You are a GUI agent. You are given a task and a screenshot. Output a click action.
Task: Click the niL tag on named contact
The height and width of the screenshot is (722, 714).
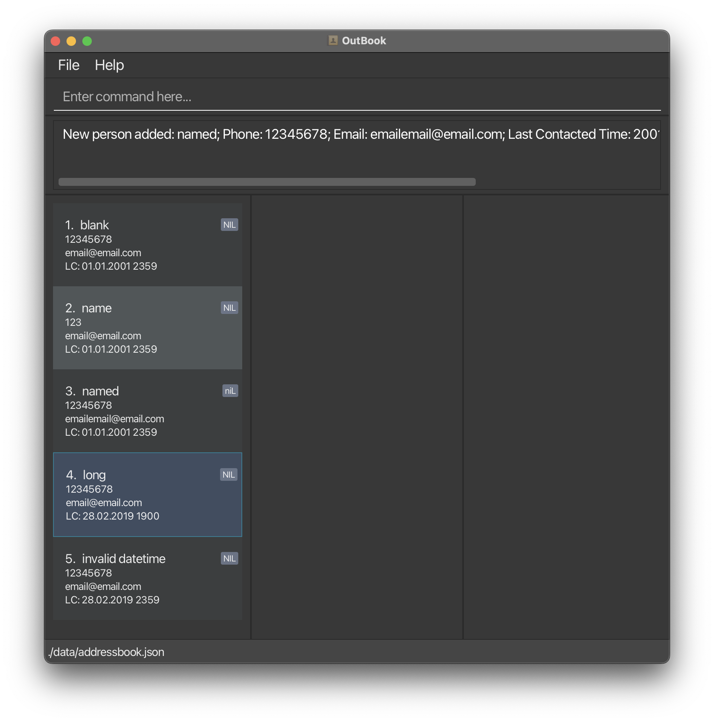coord(230,391)
